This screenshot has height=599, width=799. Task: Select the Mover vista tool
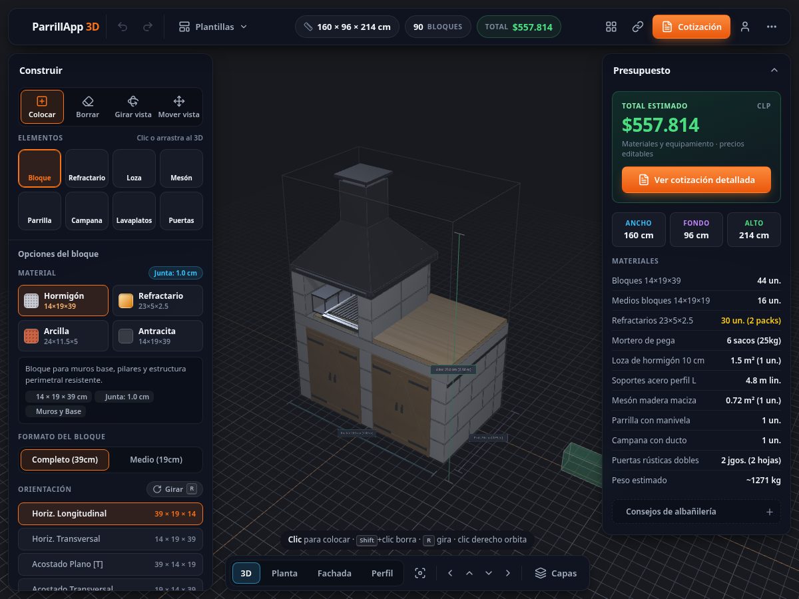tap(178, 107)
